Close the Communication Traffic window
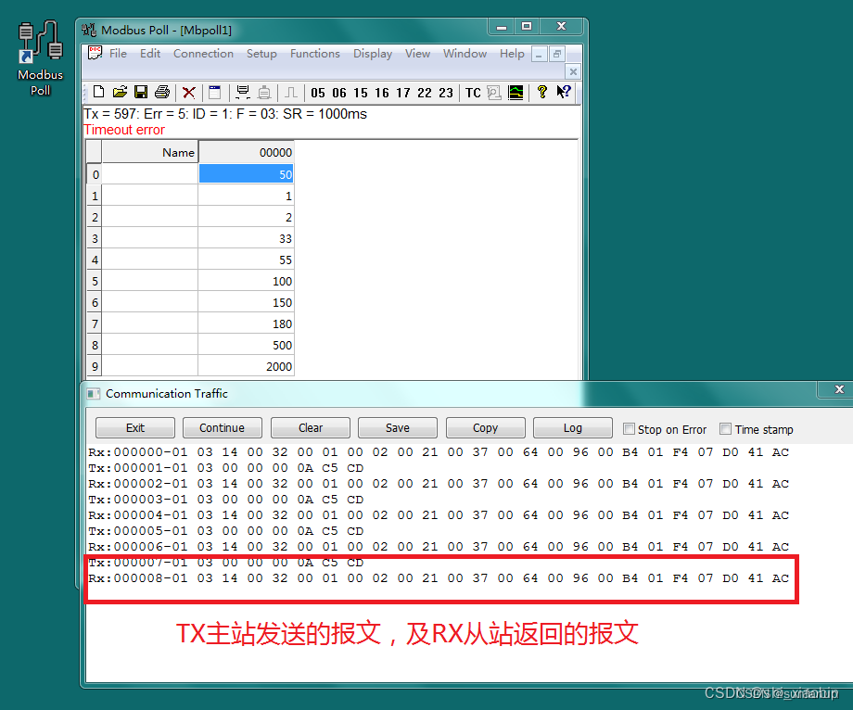853x710 pixels. (x=839, y=389)
